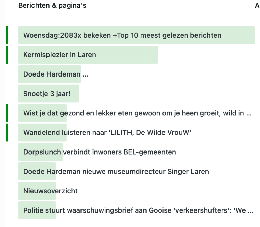Click the 'Berichten & pagina's' column header
The height and width of the screenshot is (227, 260).
[x=52, y=6]
